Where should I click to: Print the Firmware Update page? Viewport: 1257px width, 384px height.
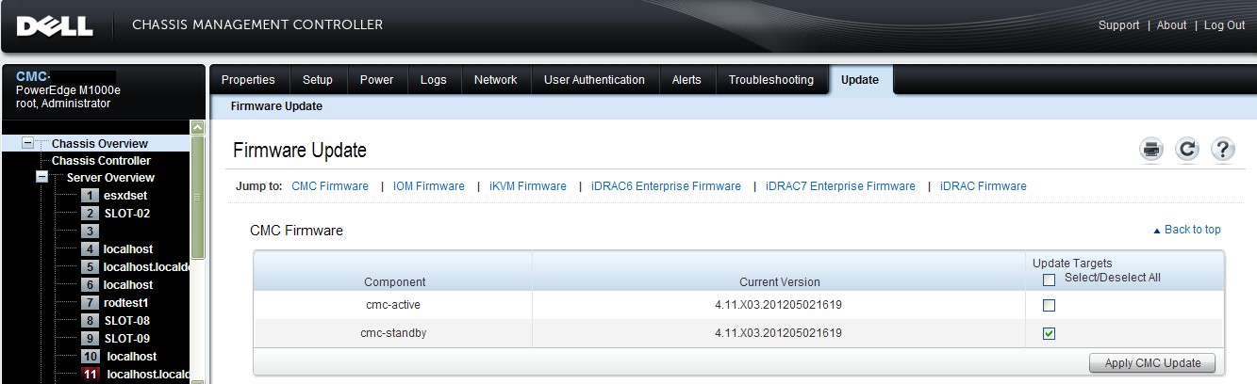click(x=1151, y=150)
